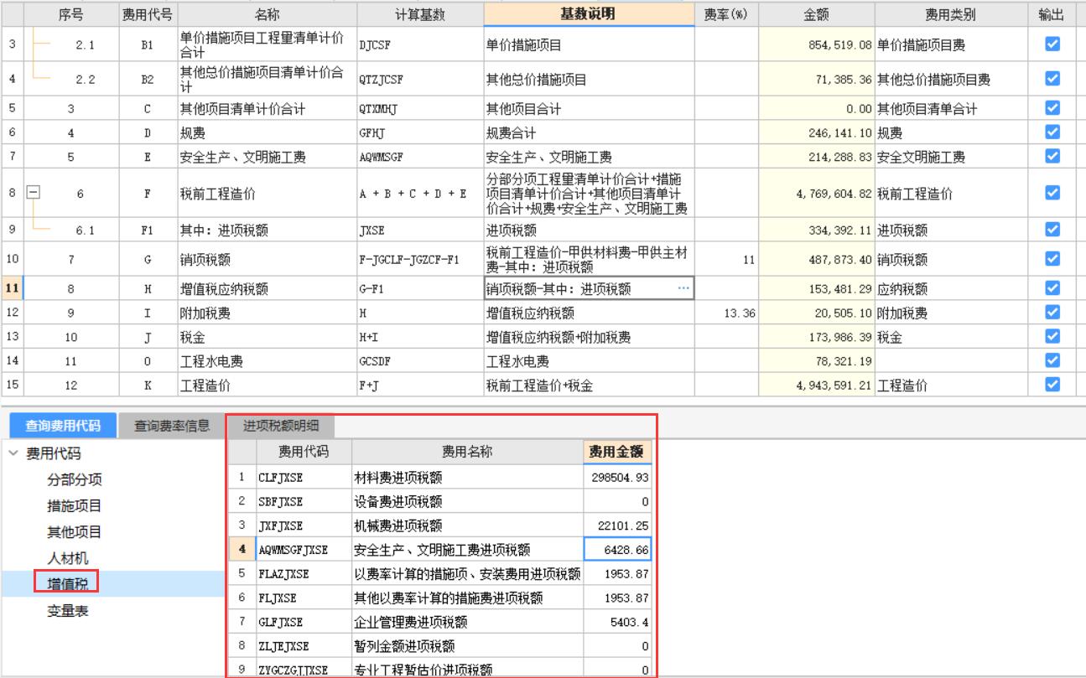Select 变量表 in the cost code tree
This screenshot has height=678, width=1086.
pyautogui.click(x=67, y=611)
